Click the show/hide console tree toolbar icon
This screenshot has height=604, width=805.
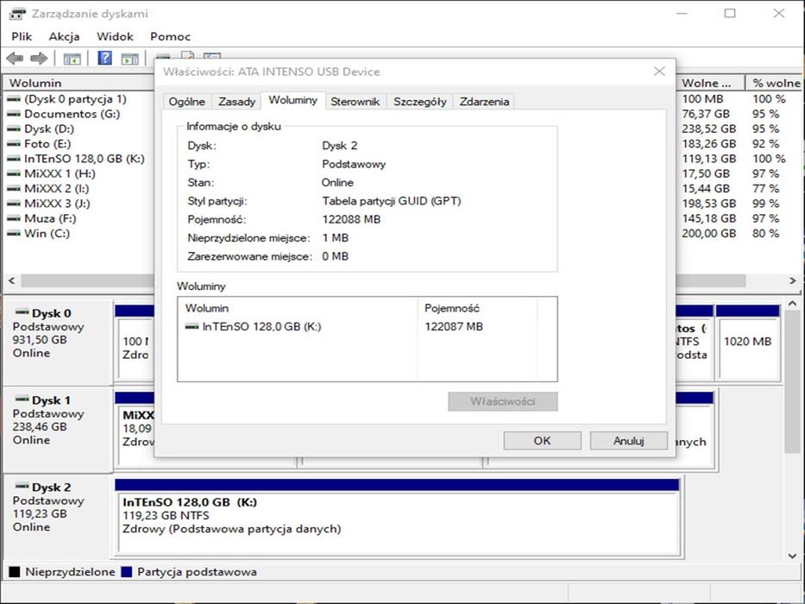tap(72, 59)
